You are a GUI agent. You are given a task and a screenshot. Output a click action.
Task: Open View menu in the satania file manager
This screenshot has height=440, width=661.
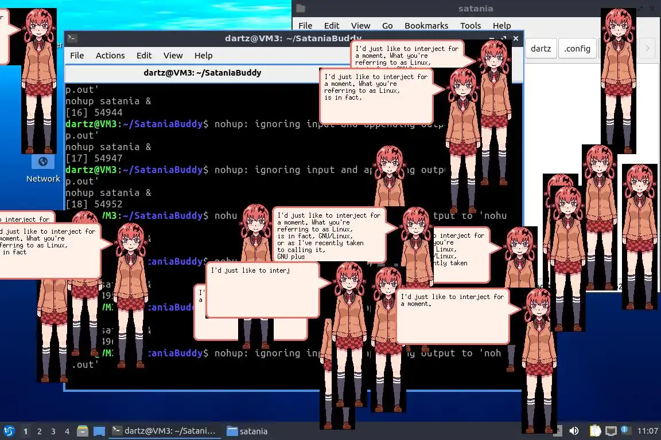pyautogui.click(x=360, y=26)
